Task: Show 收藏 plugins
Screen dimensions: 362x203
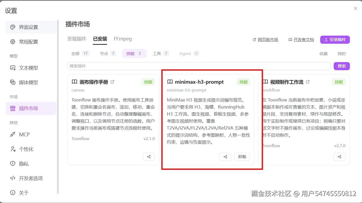Action: tap(323, 54)
